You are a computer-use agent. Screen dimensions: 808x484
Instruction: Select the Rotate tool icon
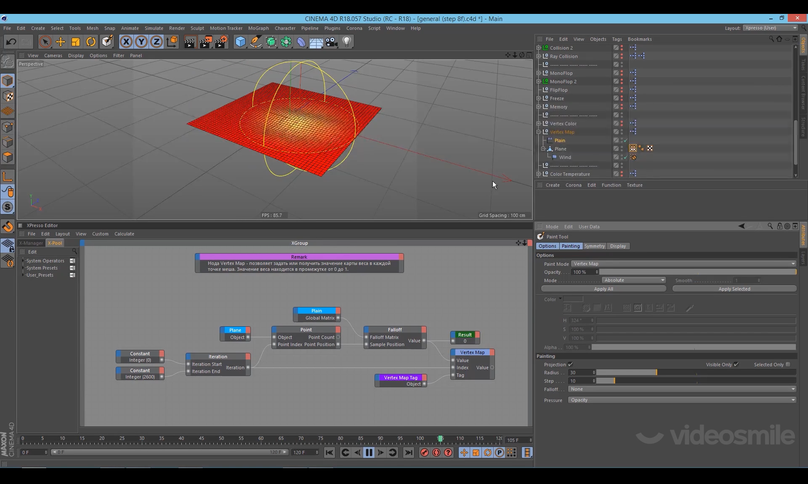point(91,42)
